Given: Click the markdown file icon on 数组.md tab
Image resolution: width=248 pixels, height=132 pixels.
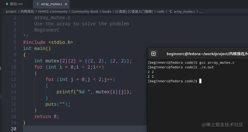Looking at the screenshot, I should [7, 4].
